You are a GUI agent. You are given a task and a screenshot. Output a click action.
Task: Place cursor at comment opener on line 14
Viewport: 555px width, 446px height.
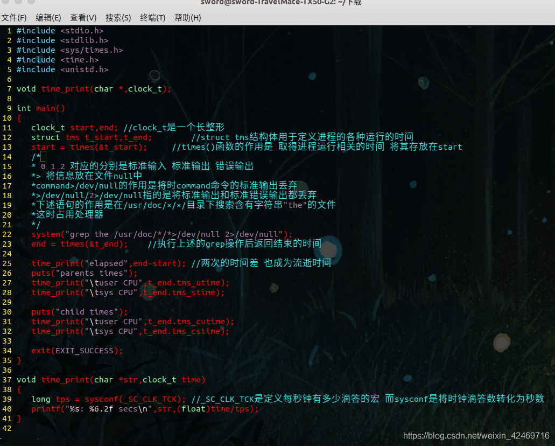[x=36, y=157]
